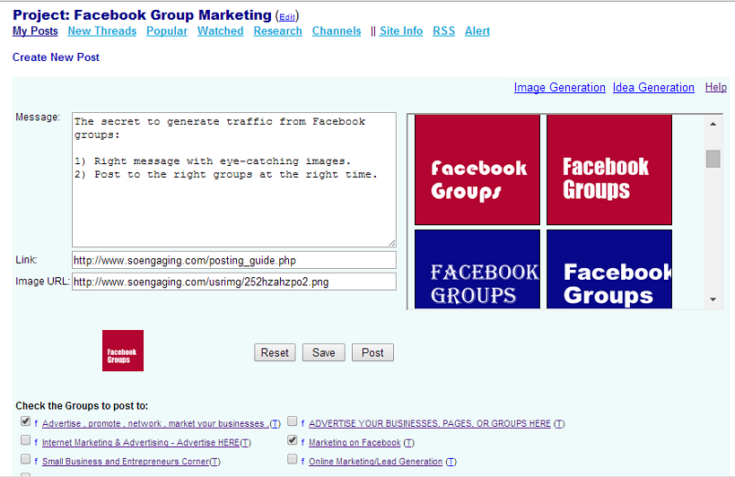Open 'Online Marketing/Lead Generation' group link
This screenshot has width=735, height=477.
375,462
